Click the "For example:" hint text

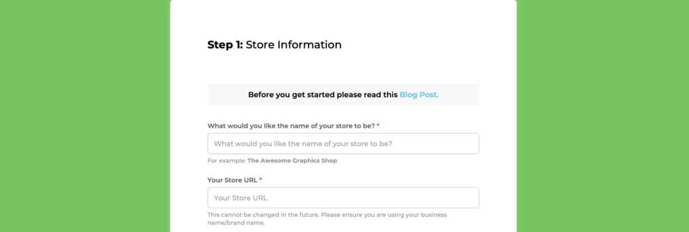[226, 161]
